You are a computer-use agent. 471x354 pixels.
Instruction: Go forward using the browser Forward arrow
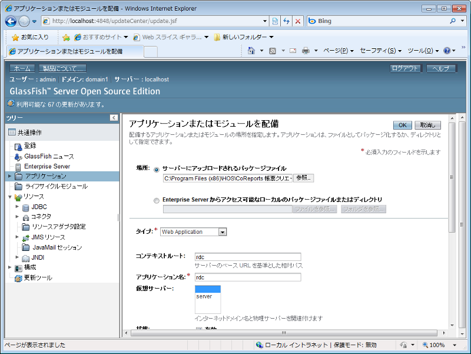click(x=24, y=21)
